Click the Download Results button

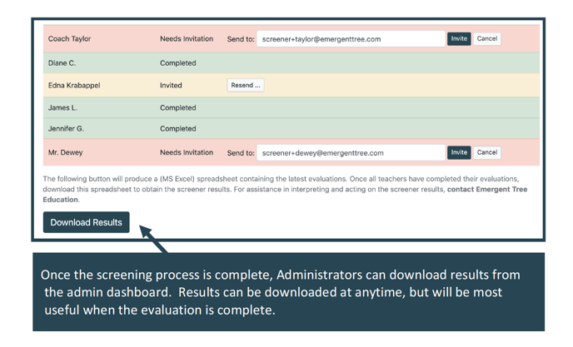(87, 222)
